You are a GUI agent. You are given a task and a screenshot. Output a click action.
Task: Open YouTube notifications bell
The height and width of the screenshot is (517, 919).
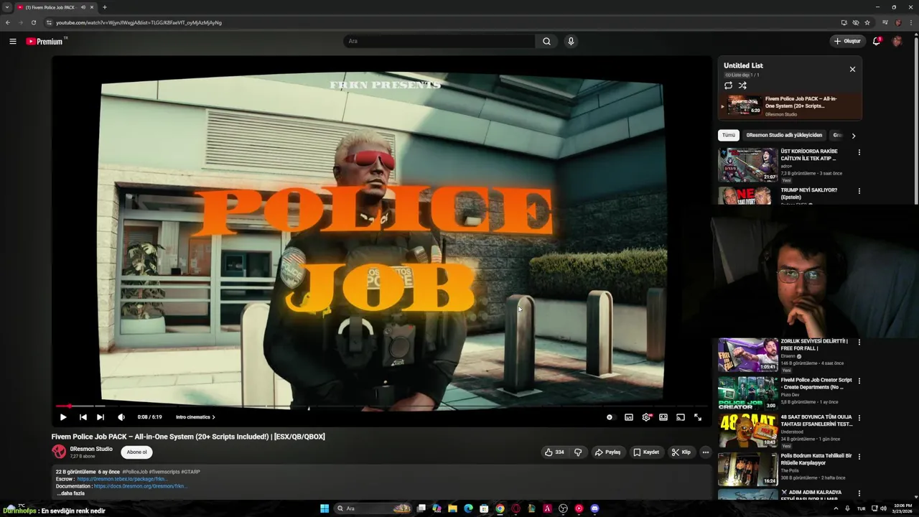[x=877, y=41]
